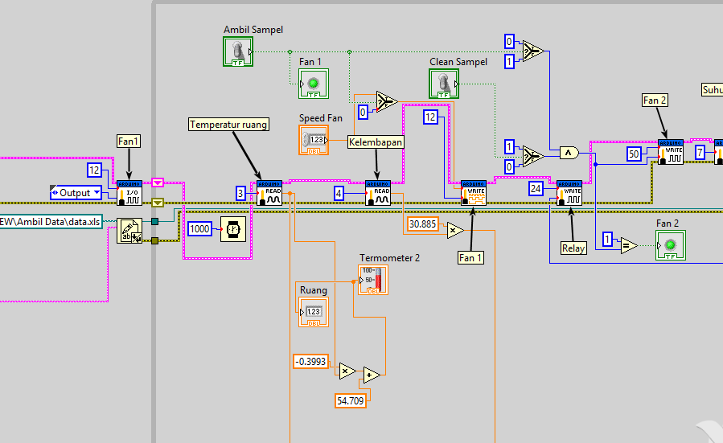Select the Select node fed by constants 1 and 0

pos(533,156)
